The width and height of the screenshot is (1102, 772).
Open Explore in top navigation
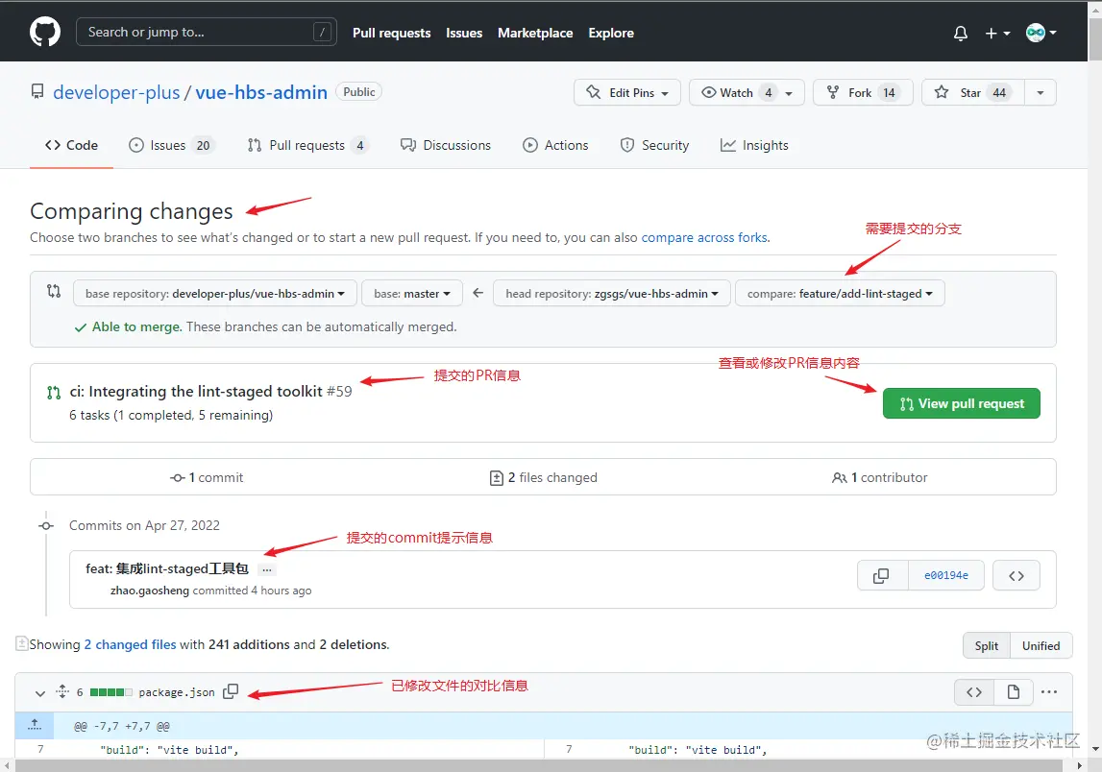pos(611,33)
